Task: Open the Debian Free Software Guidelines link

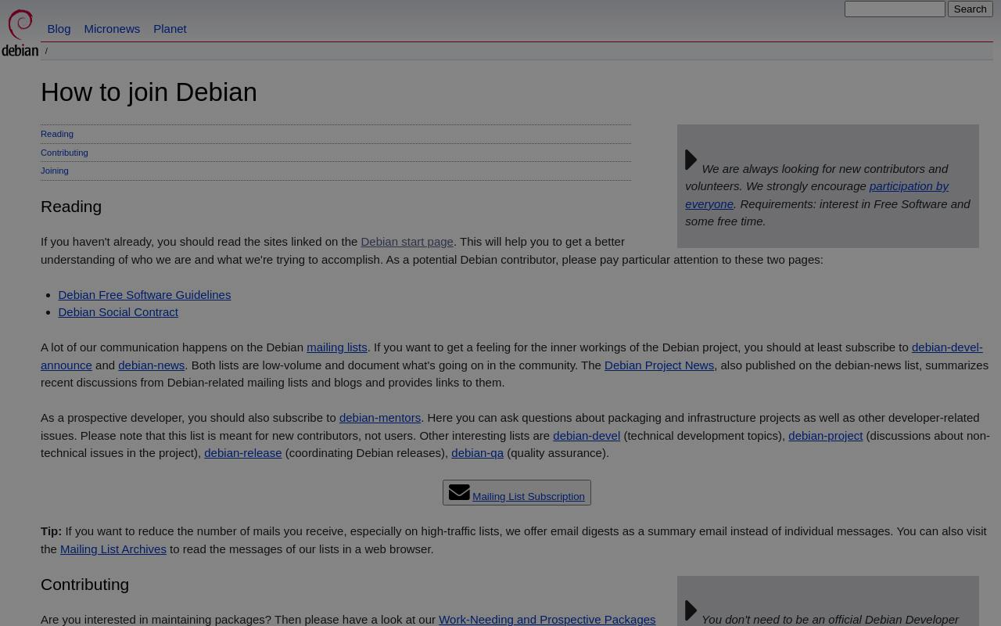Action: 144,294
